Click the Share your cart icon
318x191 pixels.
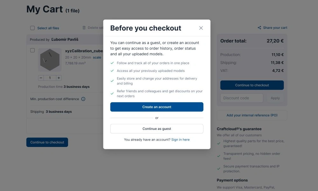259,28
